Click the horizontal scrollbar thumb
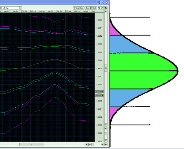Screen dimensions: 184x149 [x=31, y=144]
